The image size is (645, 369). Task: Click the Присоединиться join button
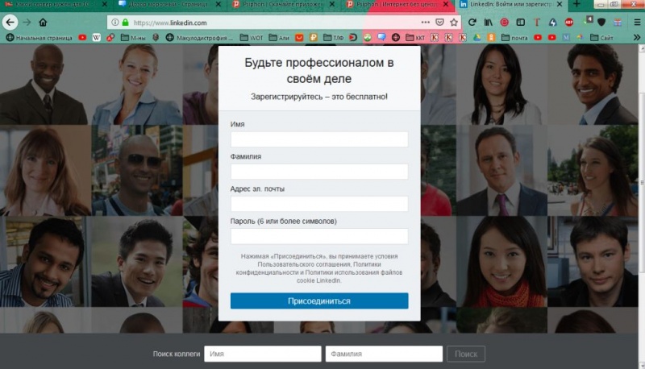point(319,301)
